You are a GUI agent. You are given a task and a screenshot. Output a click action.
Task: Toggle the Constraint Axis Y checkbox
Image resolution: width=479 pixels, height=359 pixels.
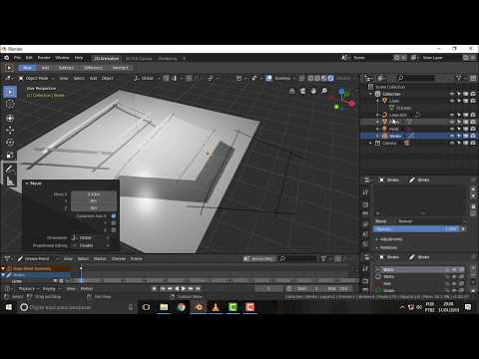point(114,222)
